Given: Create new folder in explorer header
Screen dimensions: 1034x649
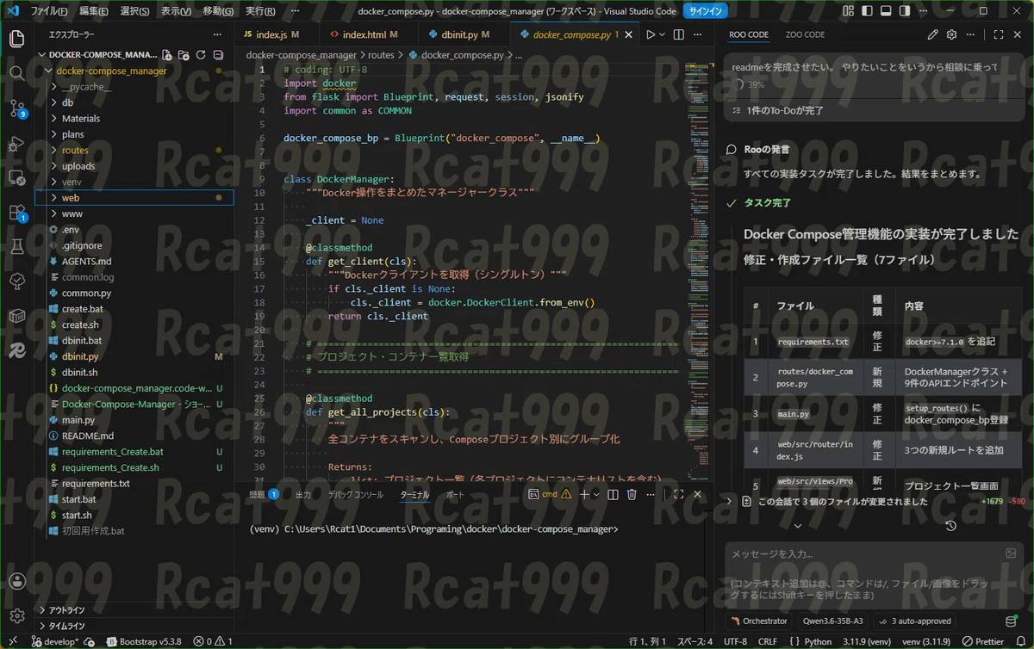Looking at the screenshot, I should pos(184,54).
